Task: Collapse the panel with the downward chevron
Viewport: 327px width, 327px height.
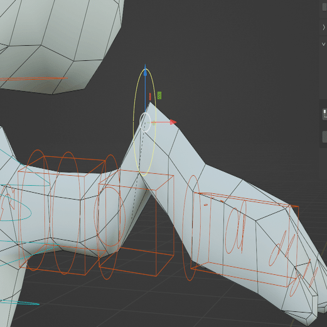Action: click(x=324, y=44)
